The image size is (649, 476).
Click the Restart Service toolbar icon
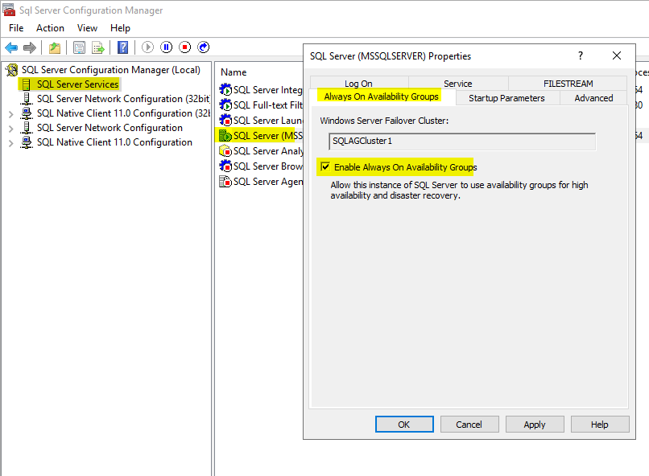[203, 47]
